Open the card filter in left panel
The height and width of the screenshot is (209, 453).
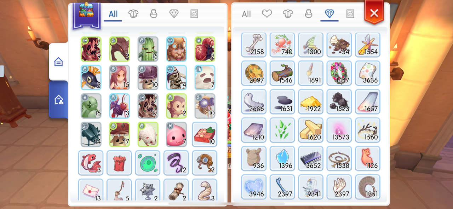tap(194, 14)
